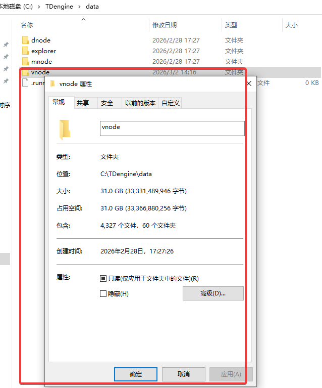Enable the hidden attribute checkbox

[x=103, y=293]
